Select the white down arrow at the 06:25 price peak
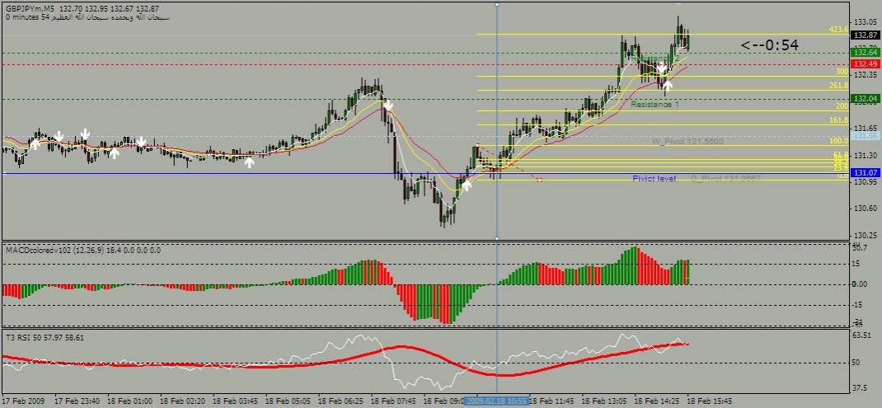The image size is (882, 408). pos(388,106)
